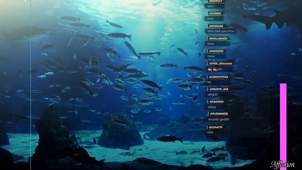Click the 'ok~' chat message

pyautogui.click(x=210, y=82)
